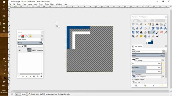Screen dimensions: 172x96
Task: Open the Select menu
Action: 19,4
